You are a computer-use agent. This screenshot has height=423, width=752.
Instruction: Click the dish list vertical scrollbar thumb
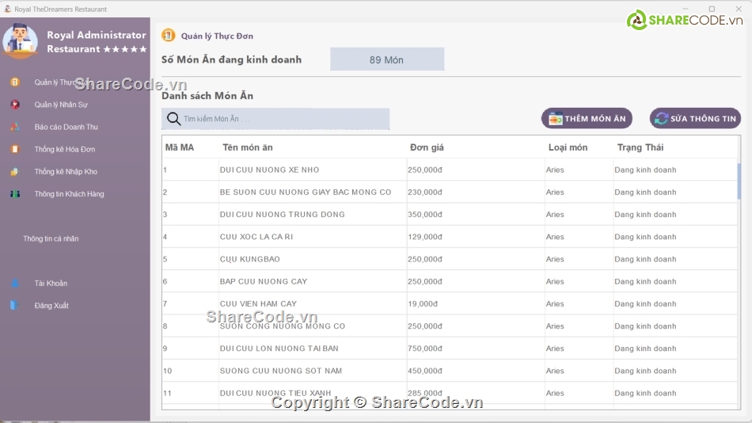point(739,181)
